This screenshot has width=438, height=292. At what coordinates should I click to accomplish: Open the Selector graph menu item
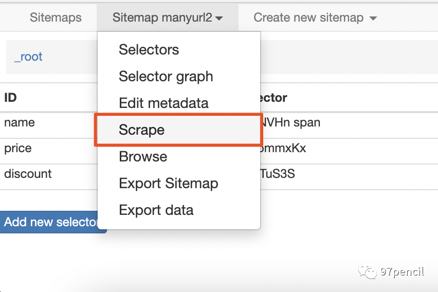click(166, 77)
